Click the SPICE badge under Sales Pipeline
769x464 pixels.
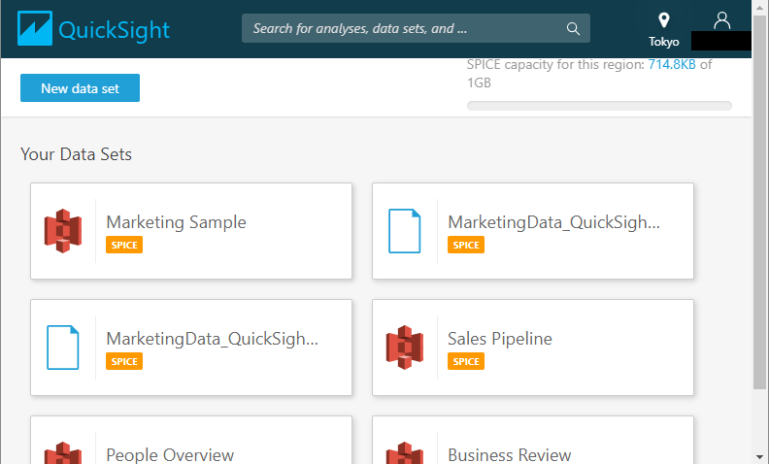pos(466,361)
